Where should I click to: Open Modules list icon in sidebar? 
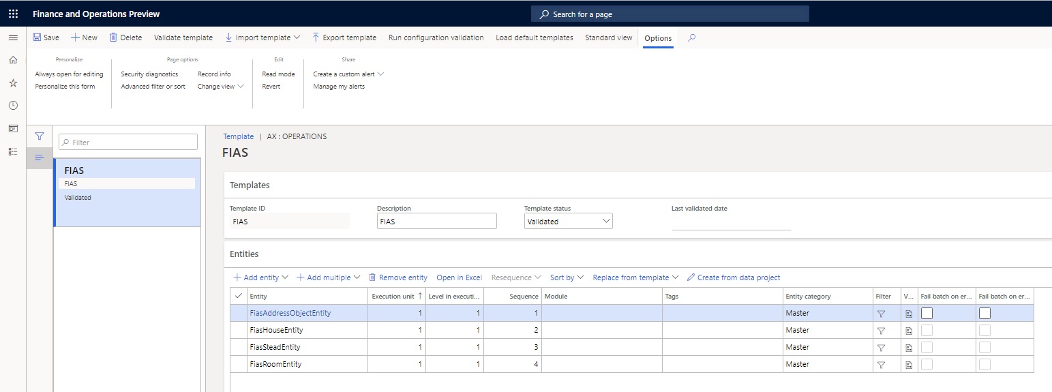point(13,151)
